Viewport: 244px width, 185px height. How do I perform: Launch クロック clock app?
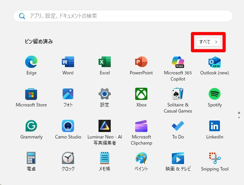(x=68, y=158)
